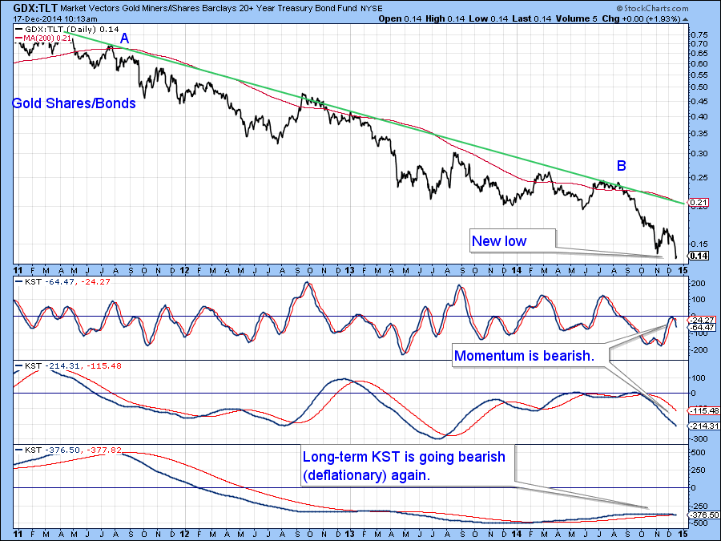Click the 'Last 0.14' header value
The width and height of the screenshot is (721, 541).
tap(532, 19)
